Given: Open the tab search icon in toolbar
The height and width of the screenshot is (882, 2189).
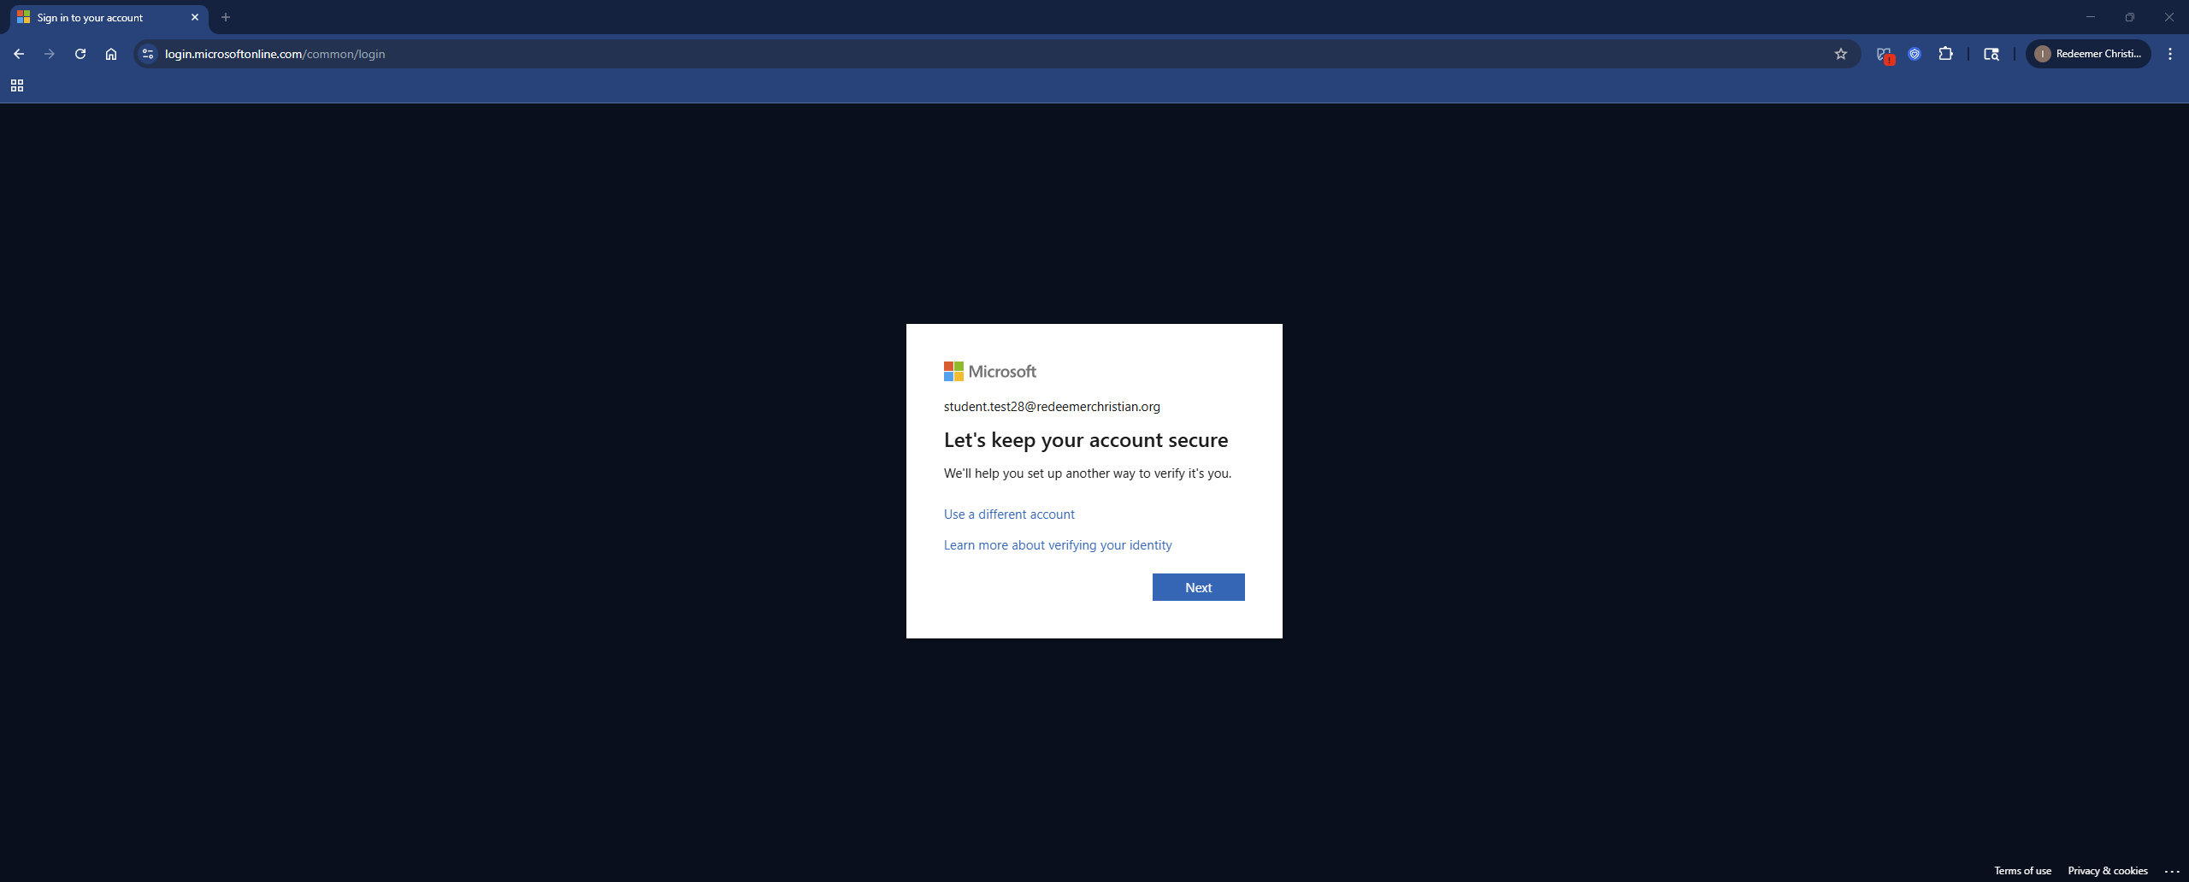Looking at the screenshot, I should (x=1991, y=54).
